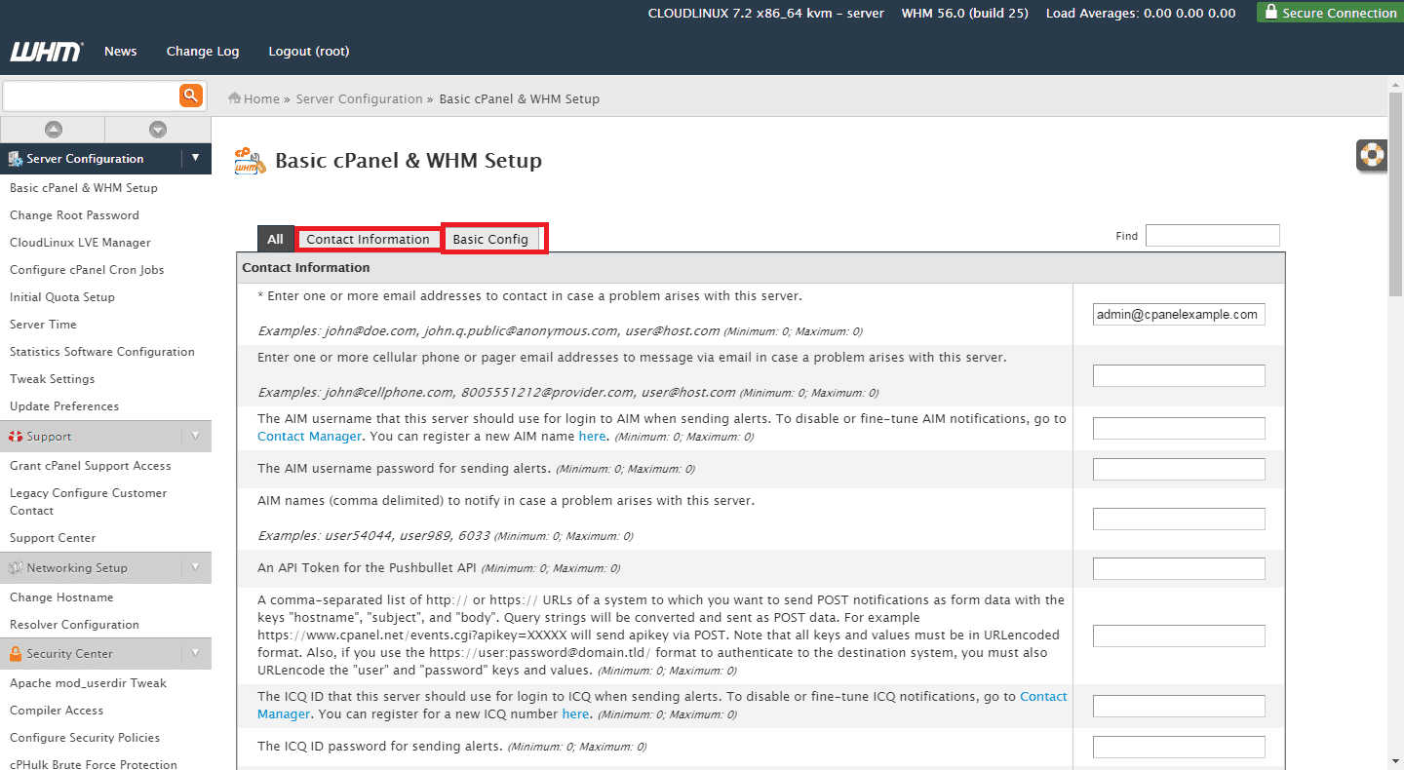Select the All tab

click(275, 240)
